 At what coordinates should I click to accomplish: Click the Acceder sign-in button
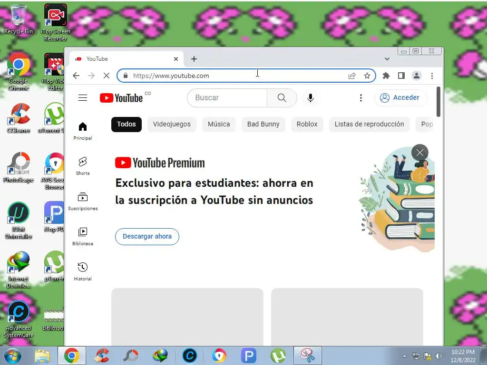point(400,98)
